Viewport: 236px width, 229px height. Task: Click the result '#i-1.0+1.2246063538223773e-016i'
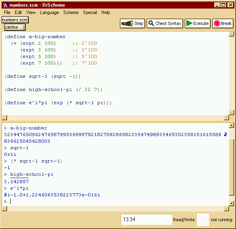[x=52, y=195]
